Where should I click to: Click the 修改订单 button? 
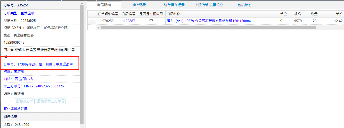pos(25,101)
